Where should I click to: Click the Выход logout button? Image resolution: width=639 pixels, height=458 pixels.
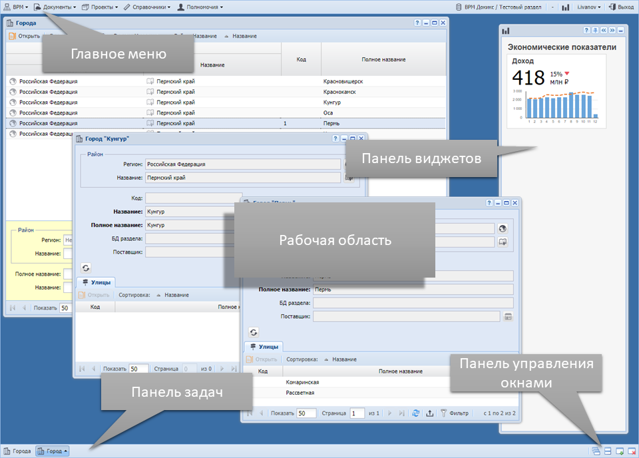pos(621,7)
